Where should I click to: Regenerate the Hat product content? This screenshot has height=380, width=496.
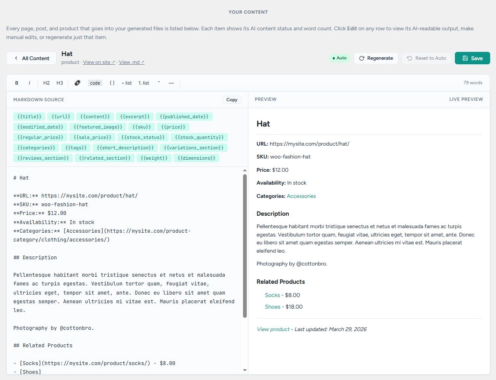tap(376, 58)
